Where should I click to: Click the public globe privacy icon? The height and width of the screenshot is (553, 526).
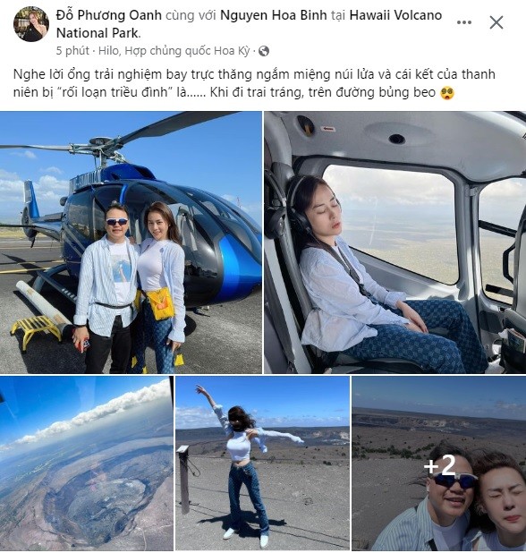pos(264,52)
